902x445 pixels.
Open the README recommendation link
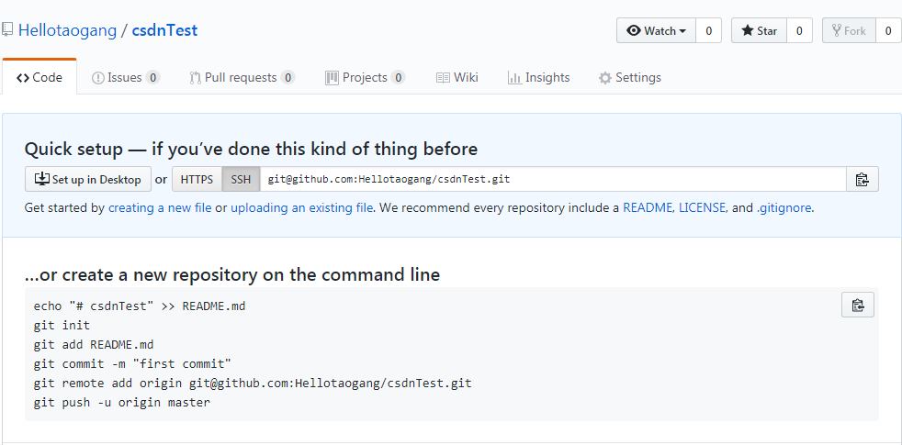[x=648, y=207]
